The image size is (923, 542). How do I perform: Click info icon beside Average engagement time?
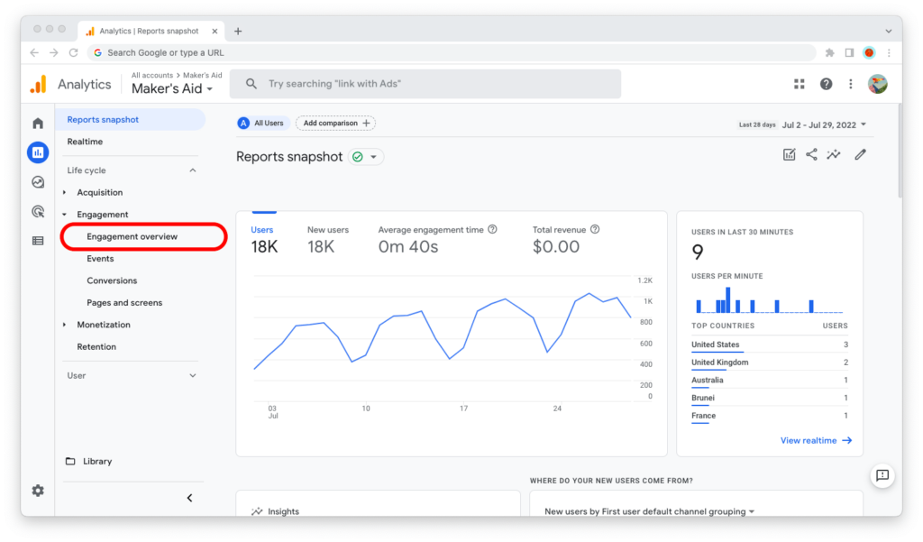[493, 230]
